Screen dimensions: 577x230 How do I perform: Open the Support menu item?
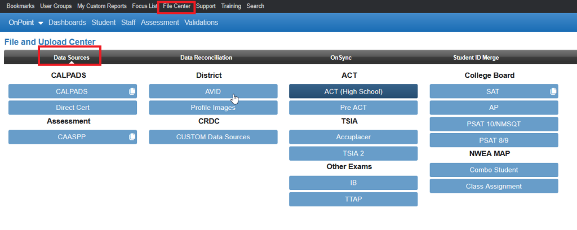206,6
